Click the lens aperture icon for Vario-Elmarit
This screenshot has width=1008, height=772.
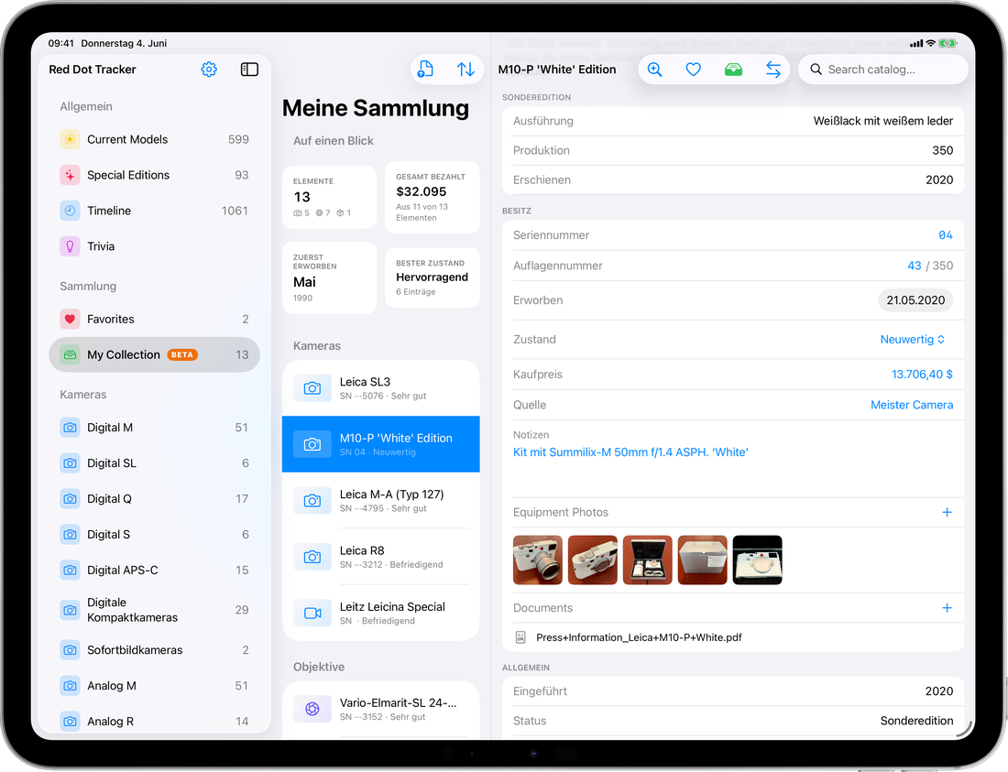coord(312,709)
